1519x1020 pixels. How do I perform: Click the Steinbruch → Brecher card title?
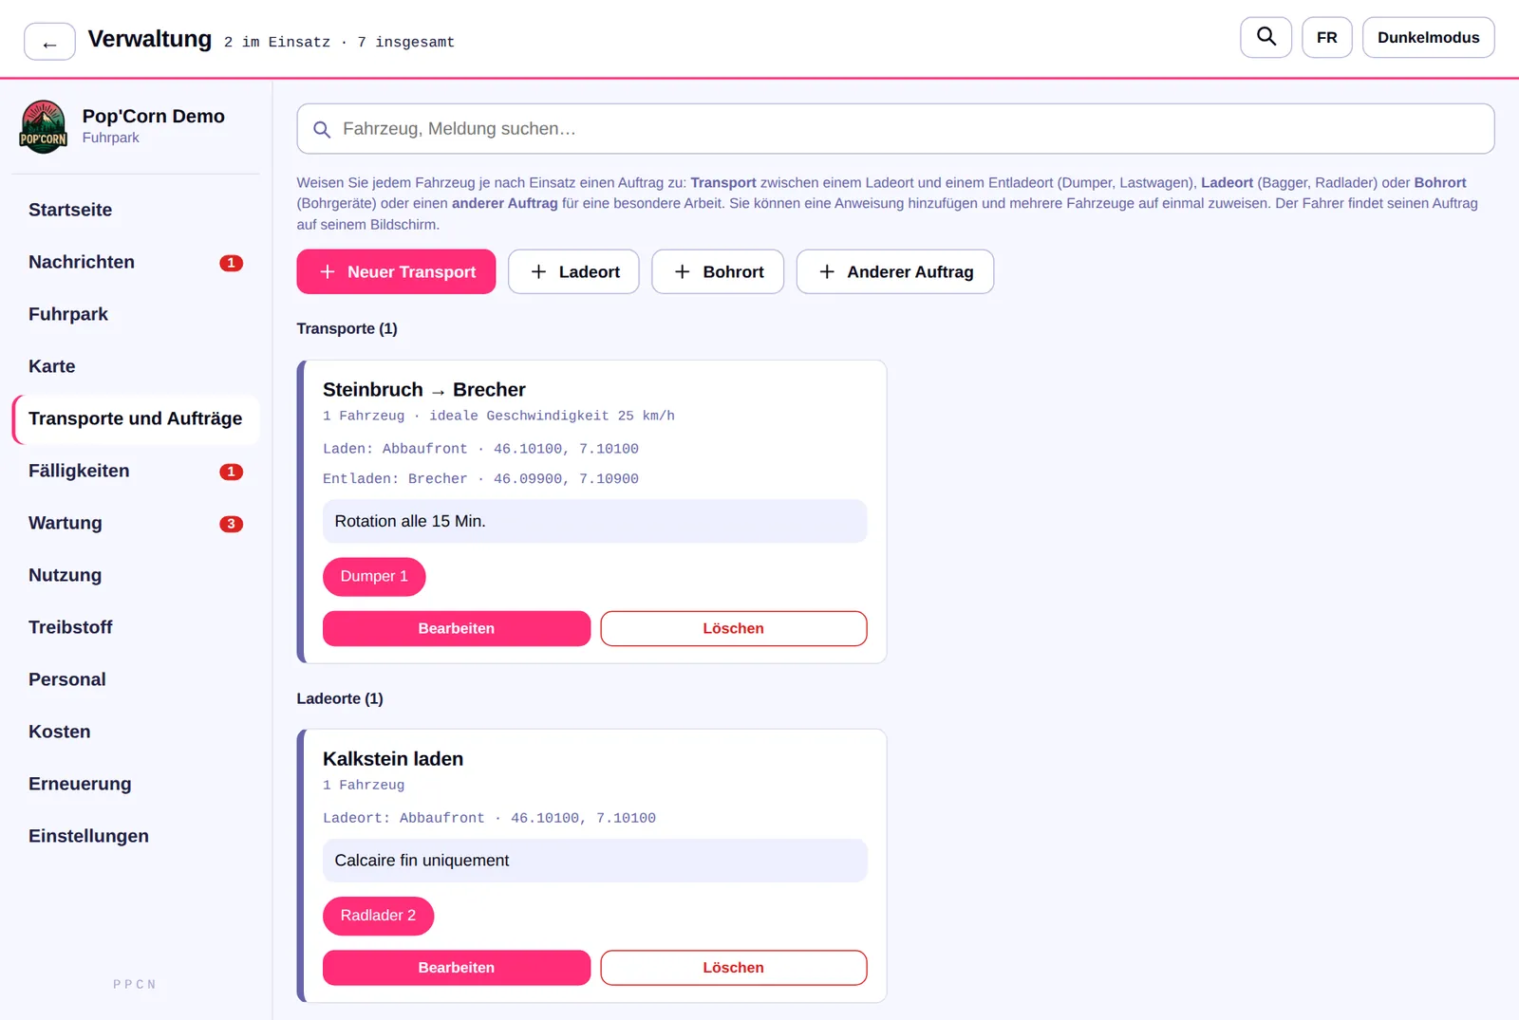(x=423, y=390)
